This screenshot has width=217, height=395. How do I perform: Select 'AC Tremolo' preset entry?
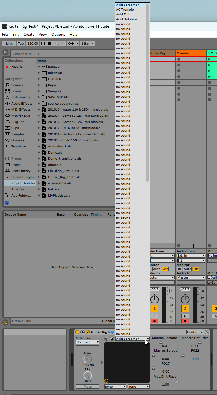click(x=130, y=10)
